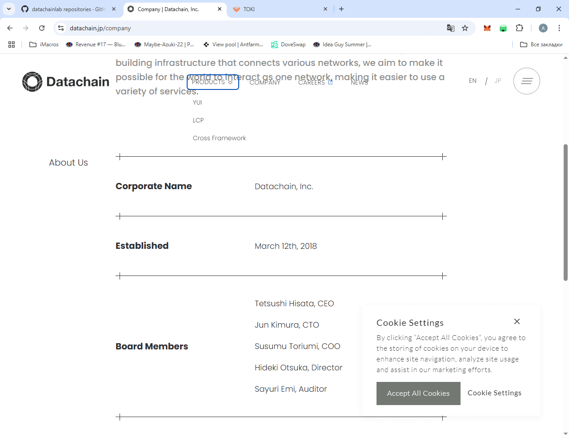Open the CAREERS external link
Screen dimensions: 569x438
[316, 82]
